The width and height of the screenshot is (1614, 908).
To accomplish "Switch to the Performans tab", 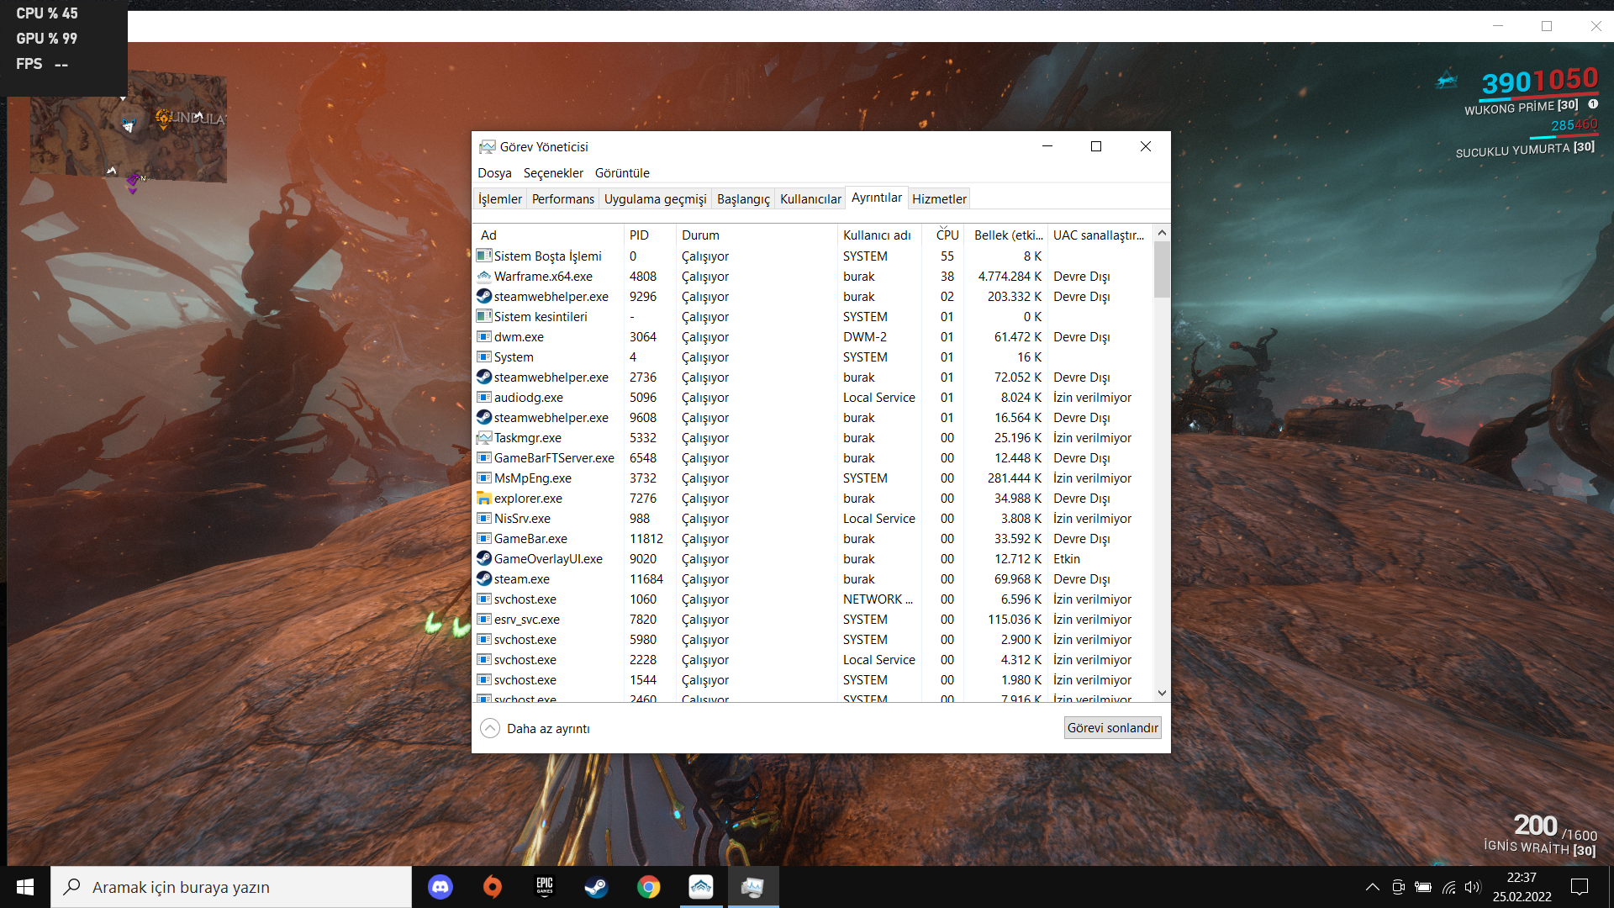I will 562,199.
